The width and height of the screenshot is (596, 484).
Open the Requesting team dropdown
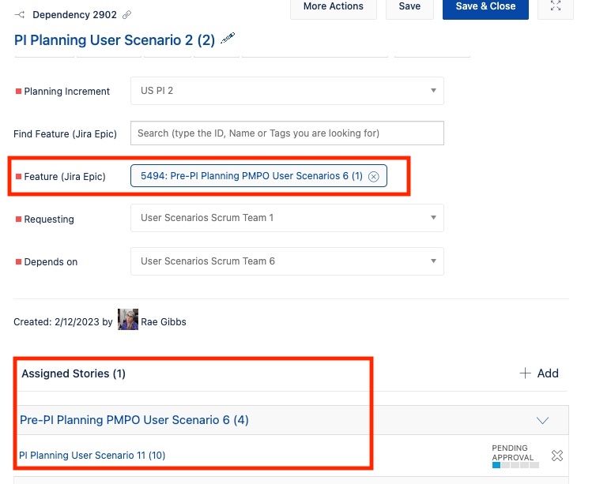(x=287, y=218)
